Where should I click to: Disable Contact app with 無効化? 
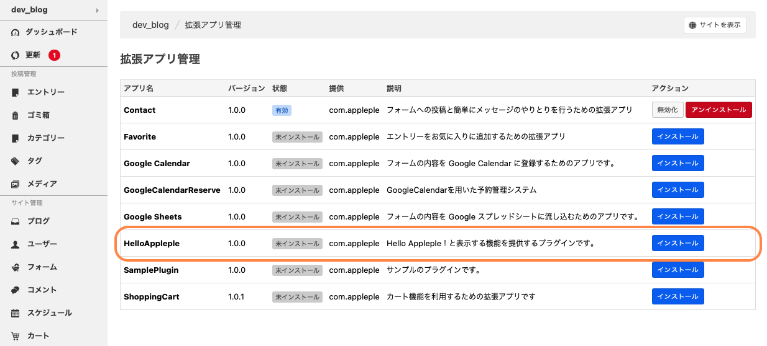tap(668, 110)
